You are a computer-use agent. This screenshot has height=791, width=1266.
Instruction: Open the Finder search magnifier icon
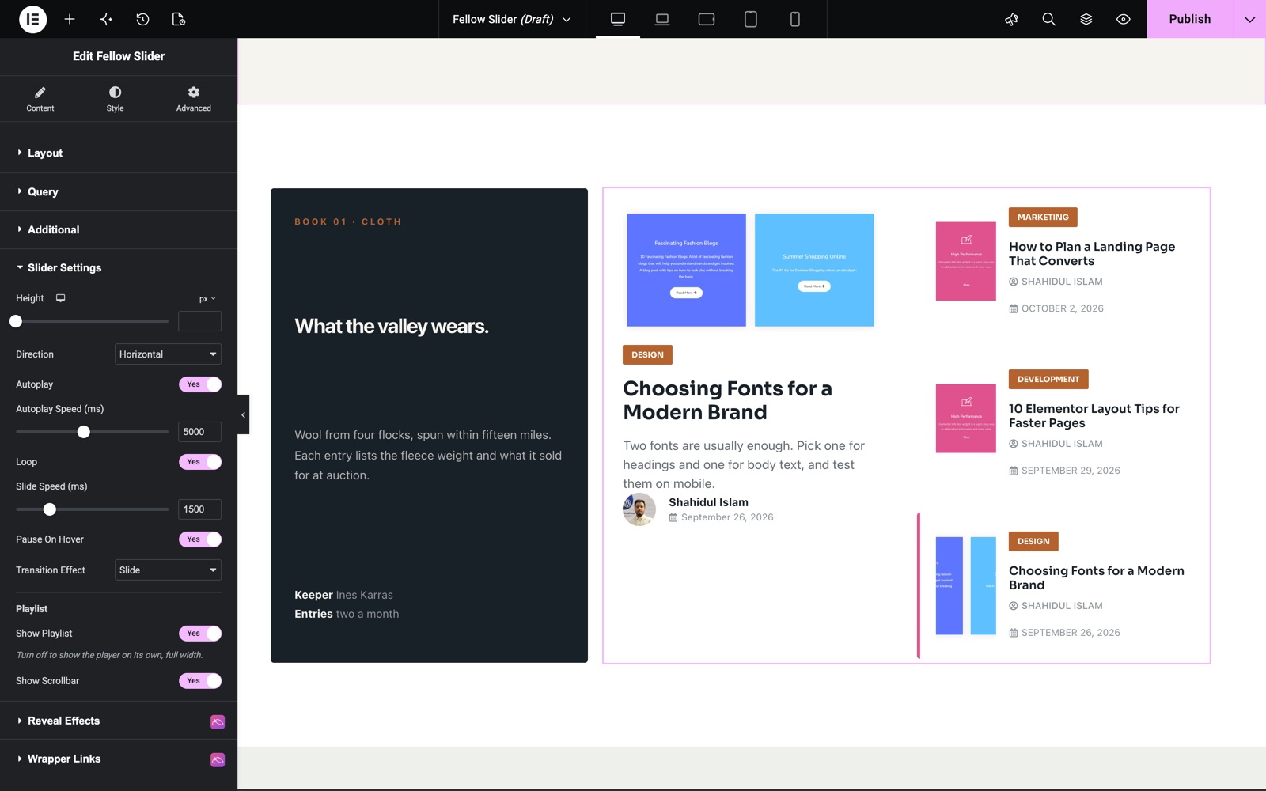tap(1048, 19)
